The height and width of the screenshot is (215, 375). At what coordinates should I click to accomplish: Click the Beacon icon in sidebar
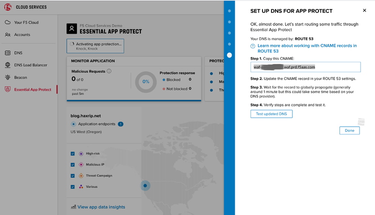click(7, 77)
